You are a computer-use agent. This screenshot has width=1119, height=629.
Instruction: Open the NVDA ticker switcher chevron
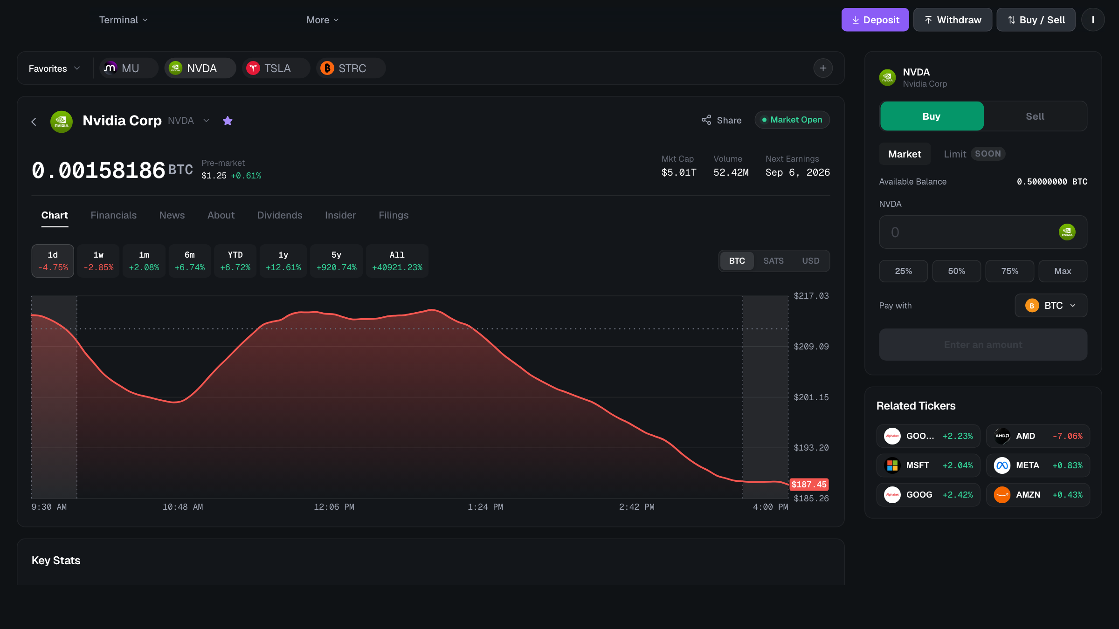point(206,121)
